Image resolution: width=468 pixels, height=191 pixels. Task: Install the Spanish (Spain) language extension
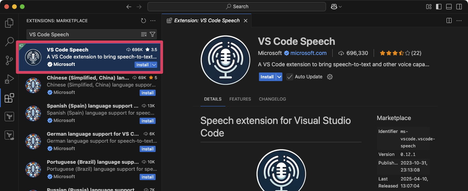[x=147, y=121]
